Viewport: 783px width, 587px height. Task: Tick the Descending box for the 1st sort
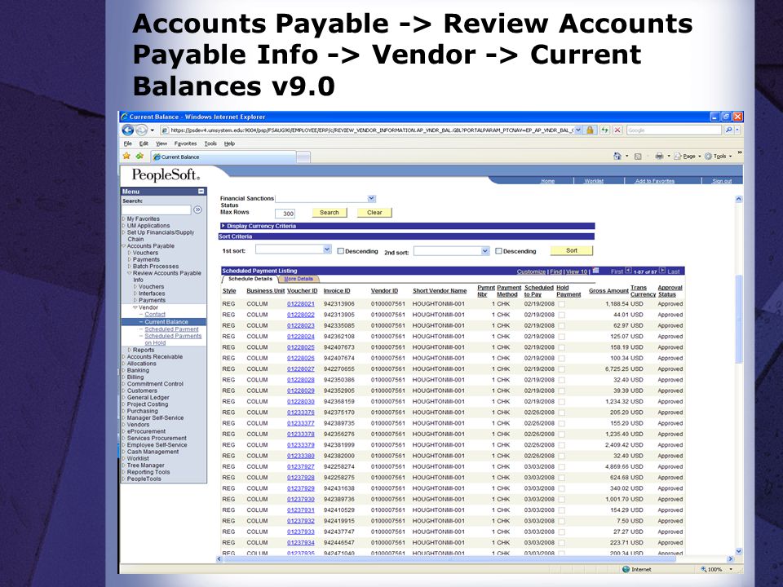point(341,251)
